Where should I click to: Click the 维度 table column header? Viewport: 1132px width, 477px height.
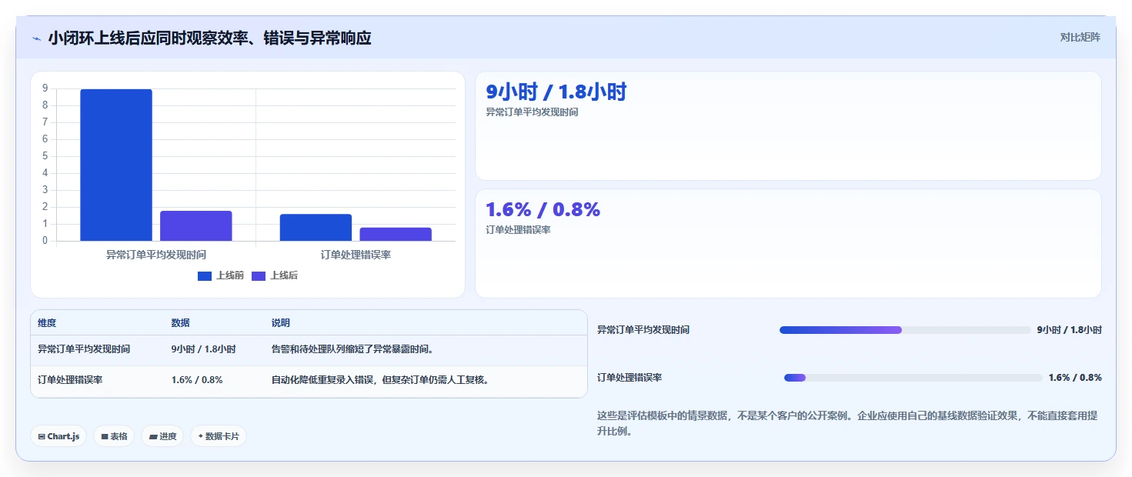pos(47,323)
